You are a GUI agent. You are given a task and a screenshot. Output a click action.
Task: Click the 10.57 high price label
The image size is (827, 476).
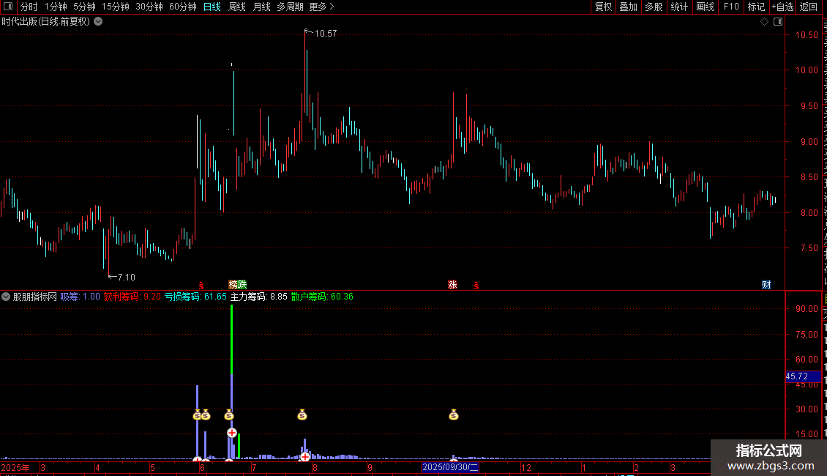click(326, 34)
